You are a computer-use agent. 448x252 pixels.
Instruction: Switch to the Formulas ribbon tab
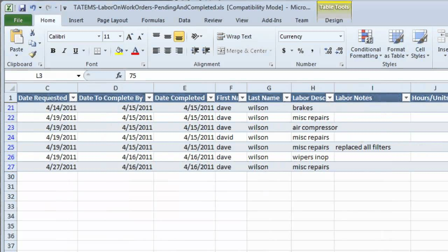[x=153, y=20]
